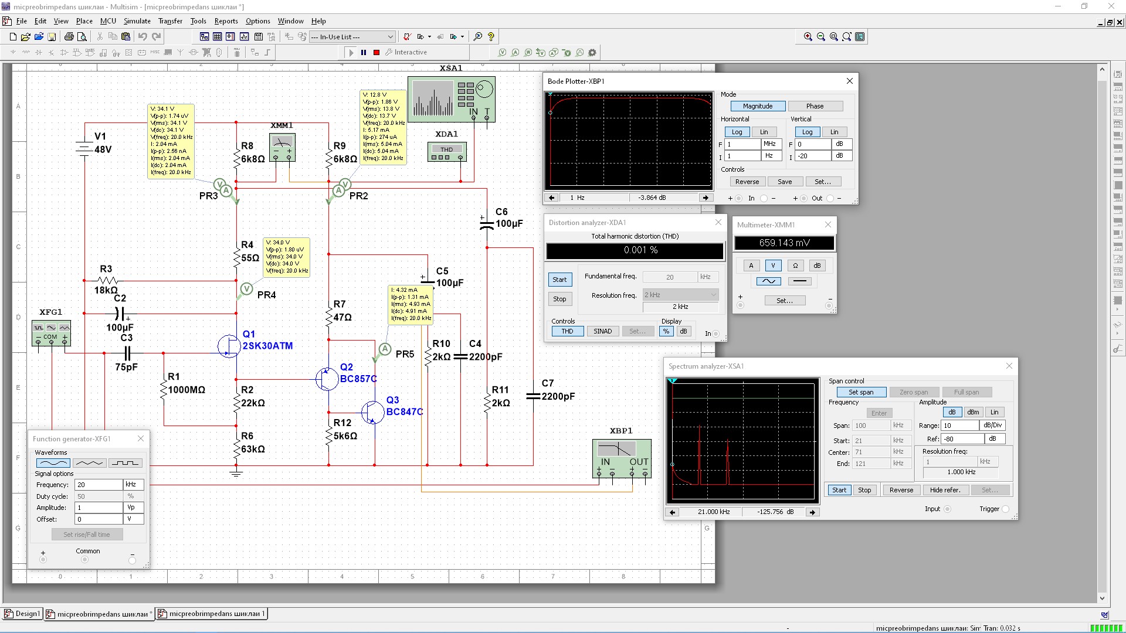Open probe settings gear icon
This screenshot has width=1126, height=633.
592,52
